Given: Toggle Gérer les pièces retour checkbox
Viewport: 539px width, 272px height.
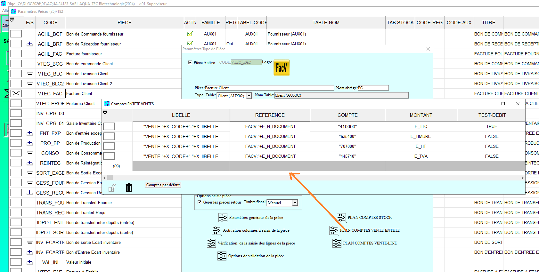Looking at the screenshot, I should pos(200,202).
